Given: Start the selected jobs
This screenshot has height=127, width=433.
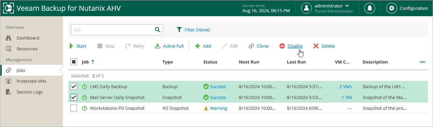Looking at the screenshot, I should [78, 46].
